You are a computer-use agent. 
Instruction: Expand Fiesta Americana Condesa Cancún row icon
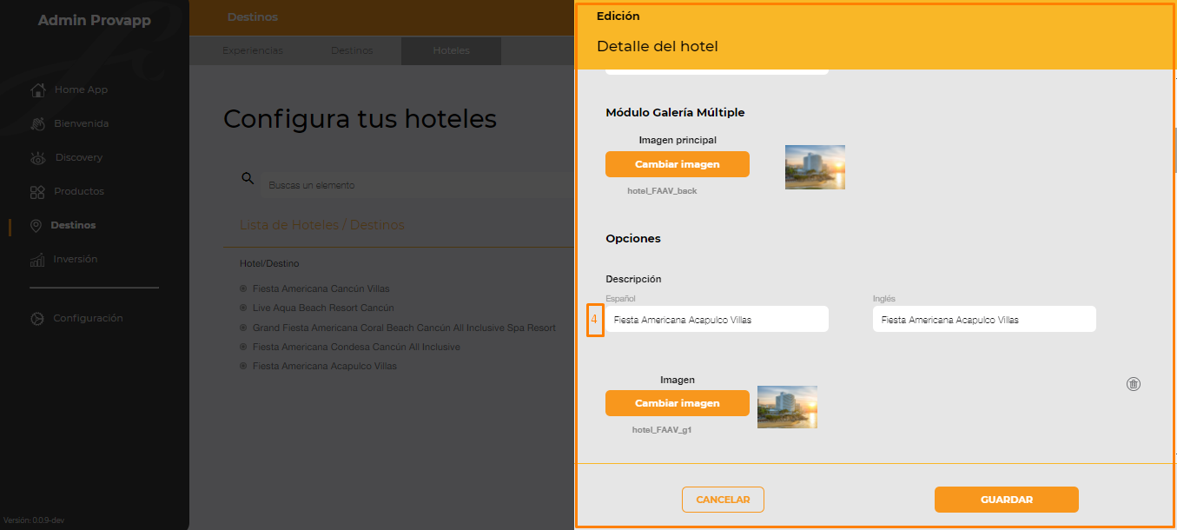243,347
